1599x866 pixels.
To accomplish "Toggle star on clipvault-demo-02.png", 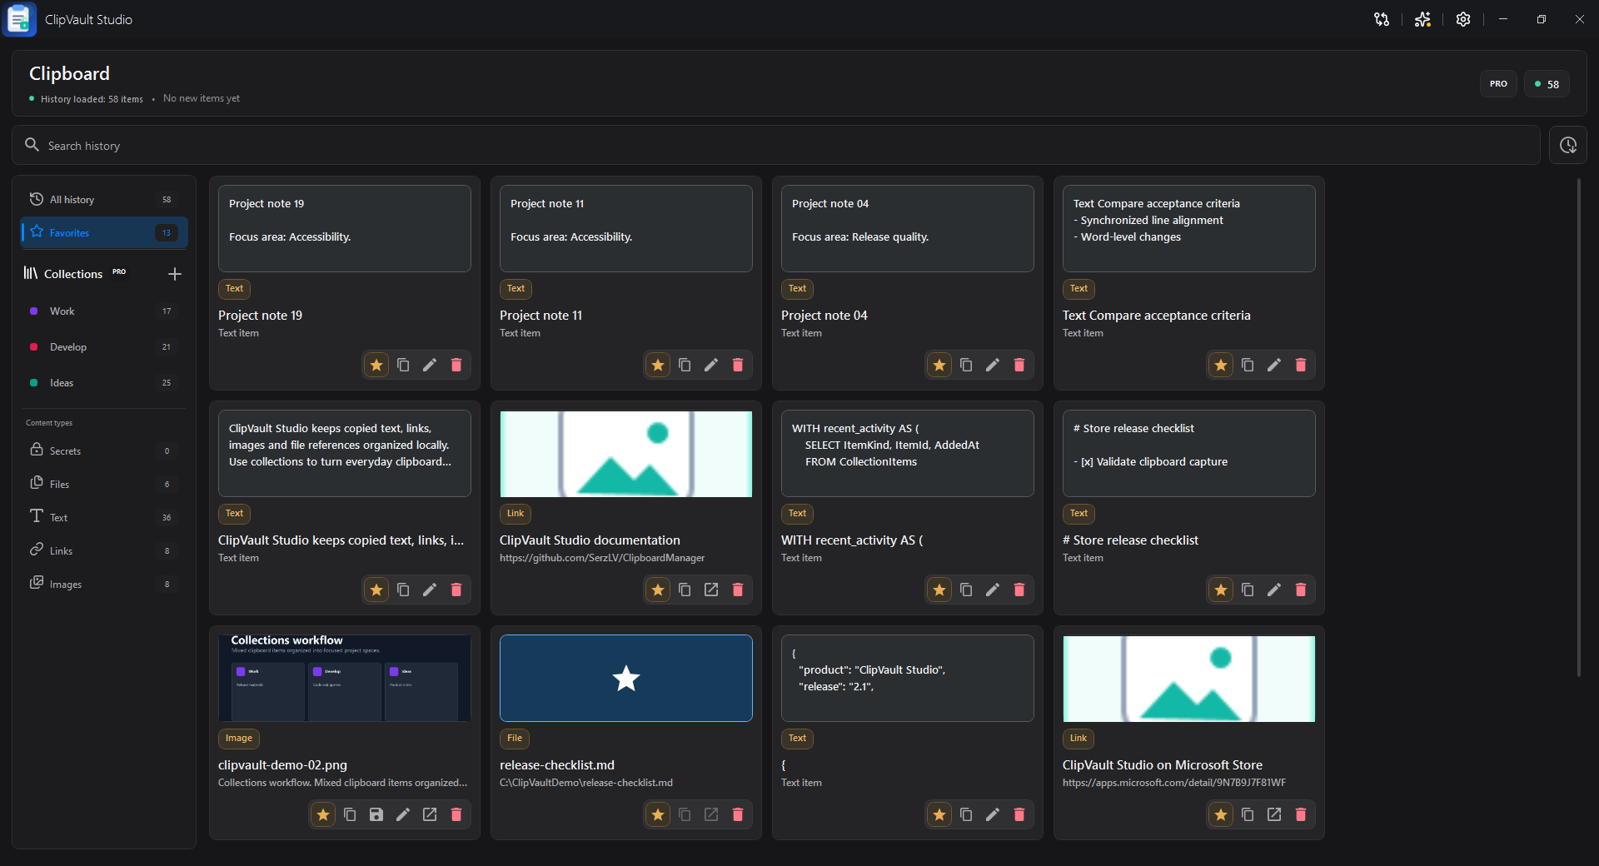I will pyautogui.click(x=323, y=814).
